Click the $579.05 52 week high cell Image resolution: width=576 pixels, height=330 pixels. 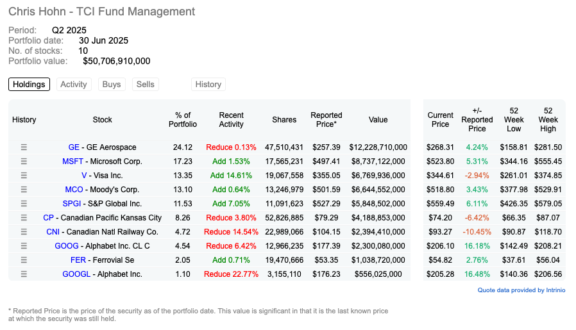click(548, 204)
